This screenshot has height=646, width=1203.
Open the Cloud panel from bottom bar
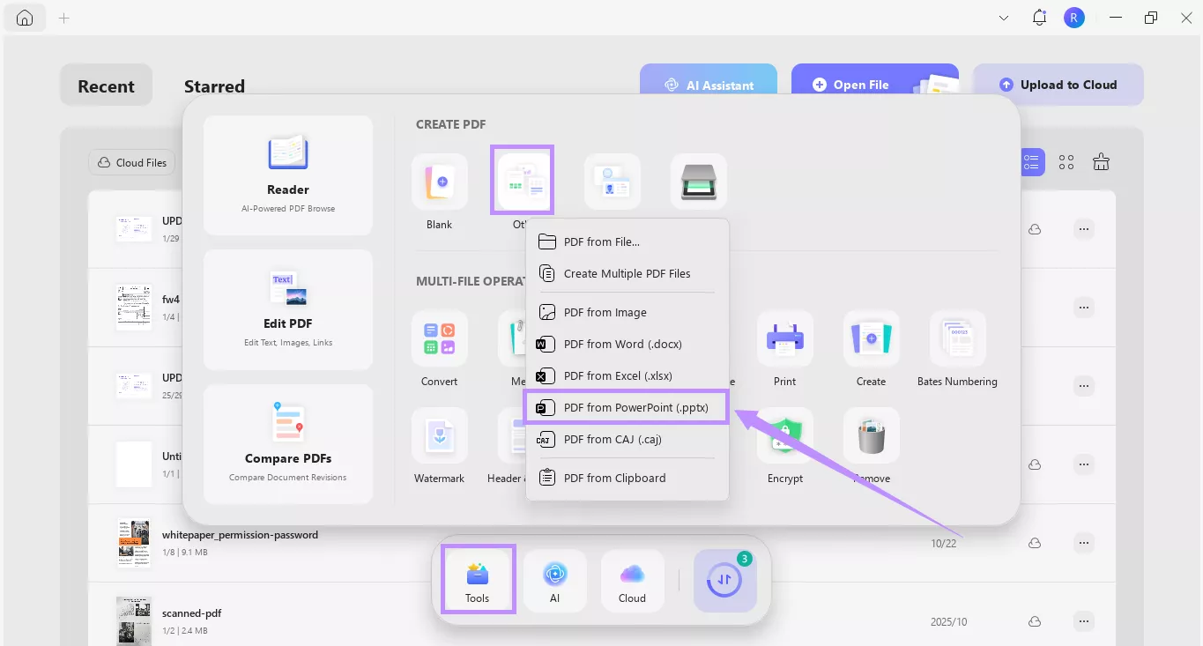pyautogui.click(x=632, y=579)
